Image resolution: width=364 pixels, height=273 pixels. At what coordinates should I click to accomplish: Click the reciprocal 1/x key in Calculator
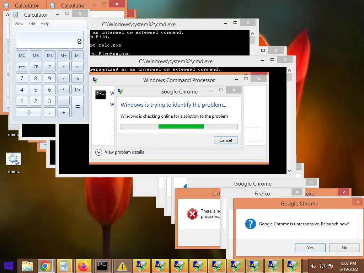coord(77,90)
